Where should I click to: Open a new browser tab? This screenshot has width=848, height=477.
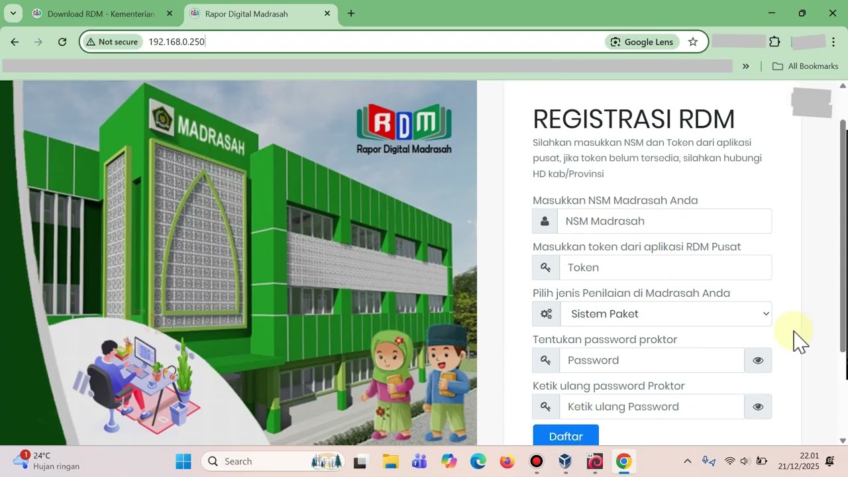351,13
